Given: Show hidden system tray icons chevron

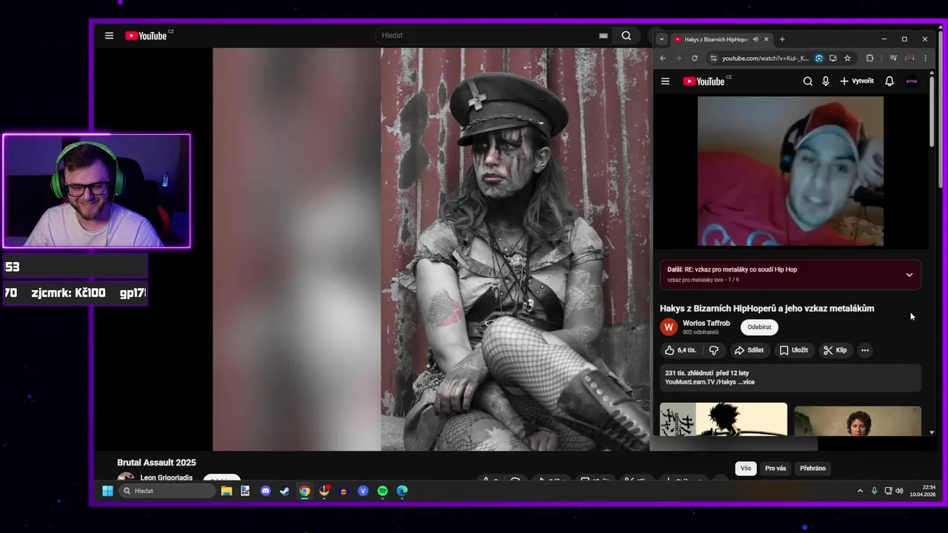Looking at the screenshot, I should 860,491.
